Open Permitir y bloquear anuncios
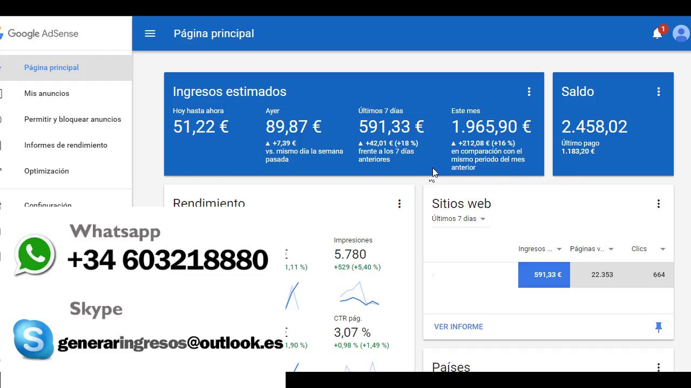Image resolution: width=691 pixels, height=388 pixels. tap(66, 119)
